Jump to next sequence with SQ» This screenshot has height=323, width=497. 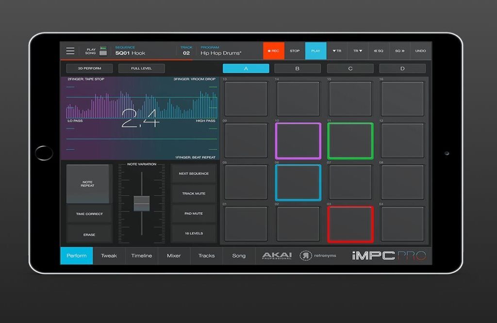coord(399,50)
